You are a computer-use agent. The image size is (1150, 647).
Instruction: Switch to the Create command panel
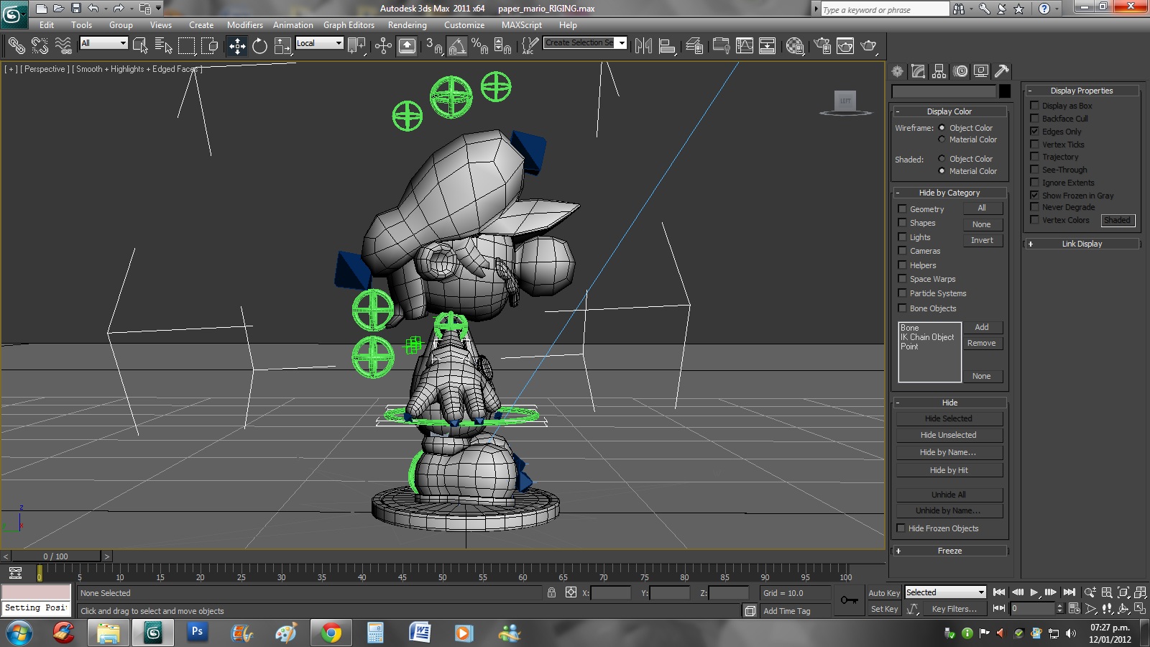click(897, 71)
